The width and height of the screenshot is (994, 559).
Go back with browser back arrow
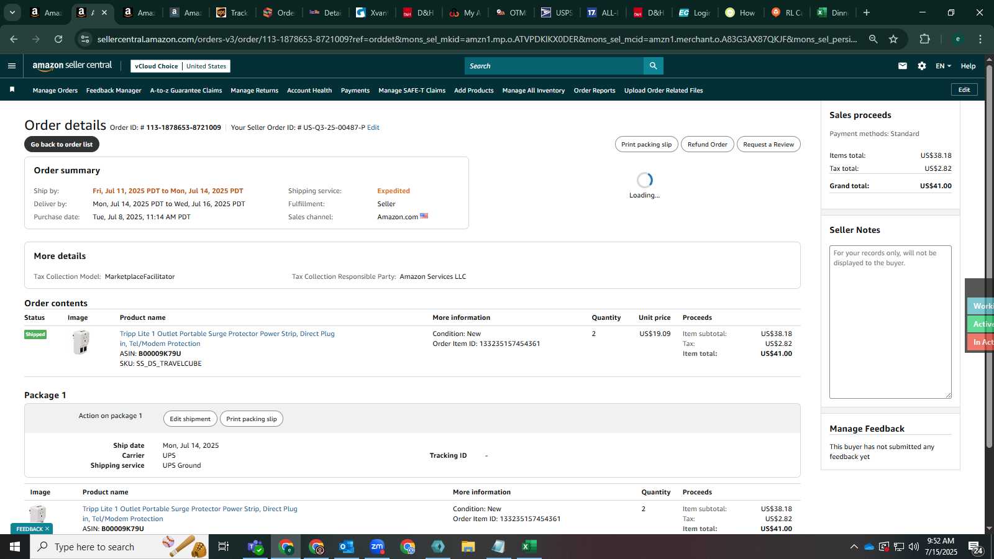pos(14,39)
